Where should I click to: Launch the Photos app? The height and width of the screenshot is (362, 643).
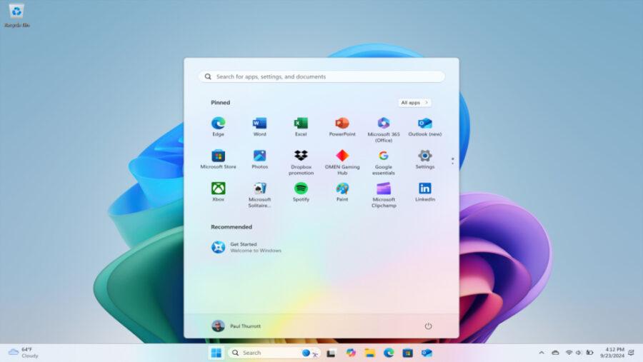(259, 159)
